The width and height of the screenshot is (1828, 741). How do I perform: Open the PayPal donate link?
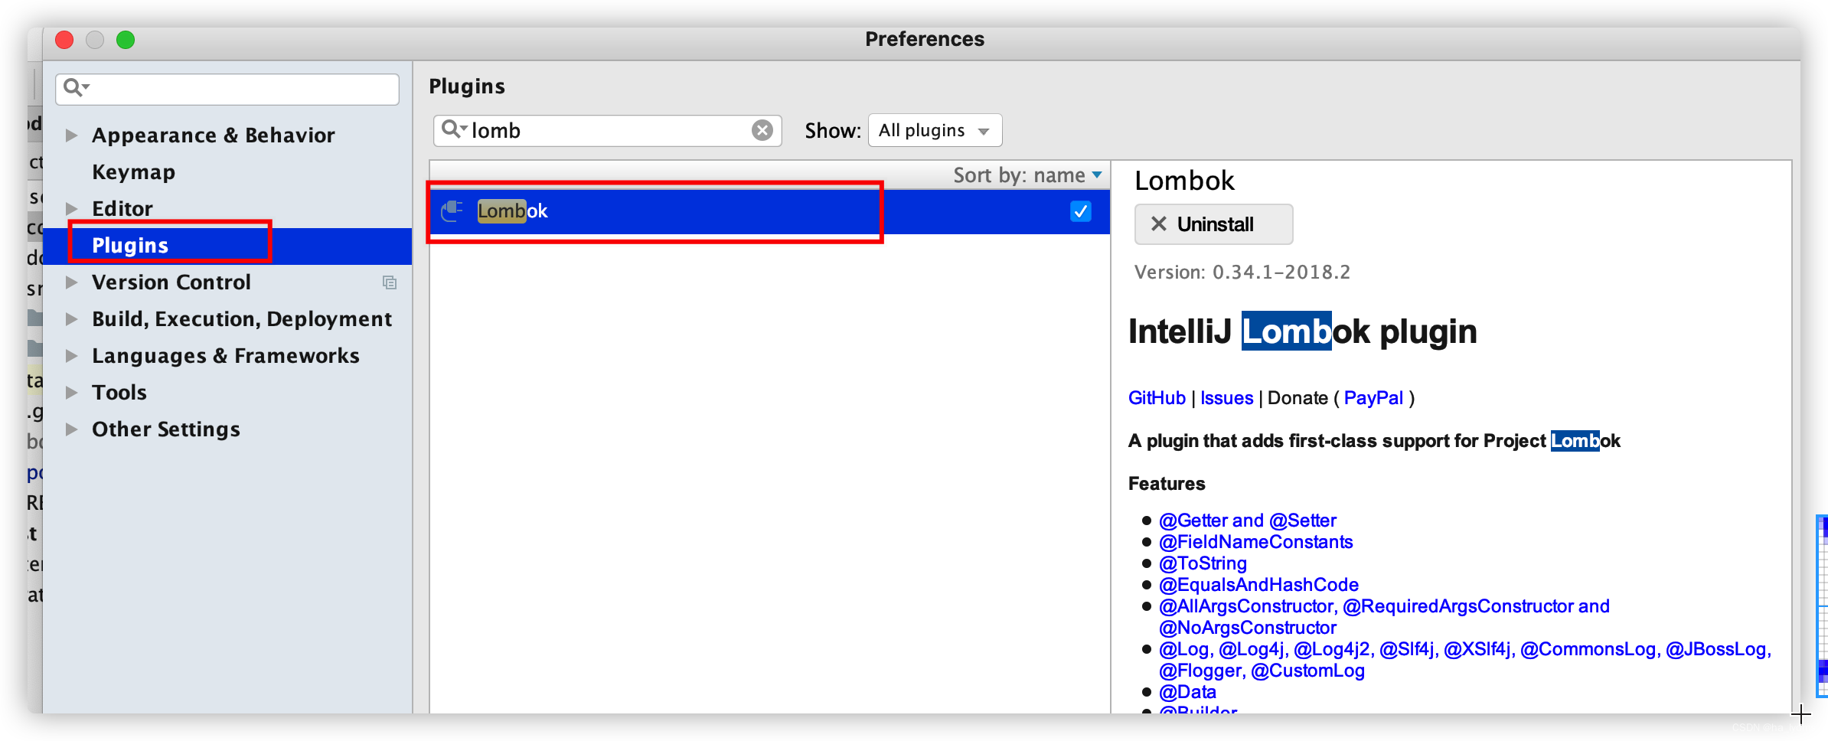pyautogui.click(x=1373, y=398)
